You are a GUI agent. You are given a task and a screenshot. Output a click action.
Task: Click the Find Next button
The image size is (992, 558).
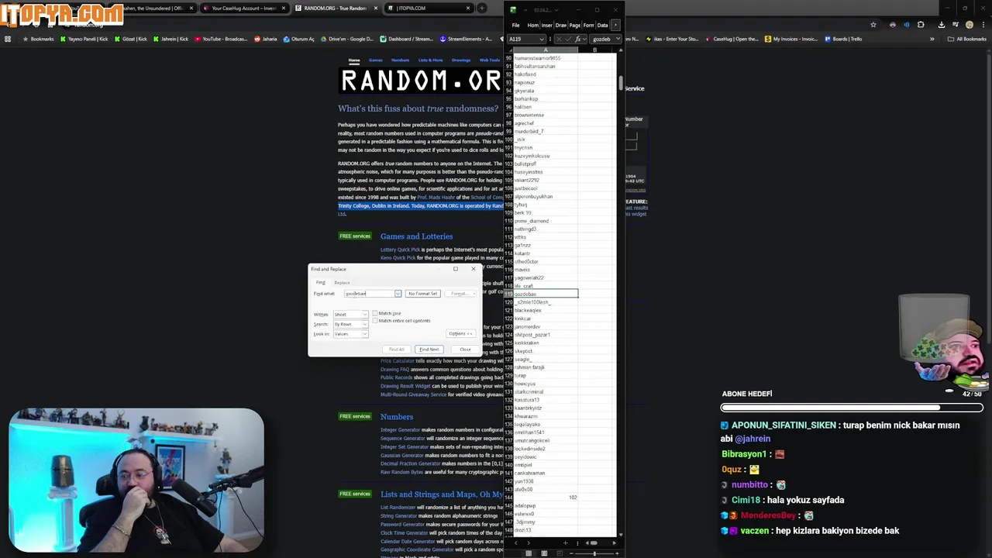[x=429, y=350]
